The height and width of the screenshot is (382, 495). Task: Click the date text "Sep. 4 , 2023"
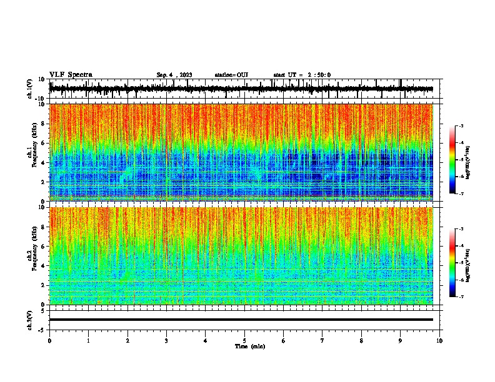click(x=174, y=75)
